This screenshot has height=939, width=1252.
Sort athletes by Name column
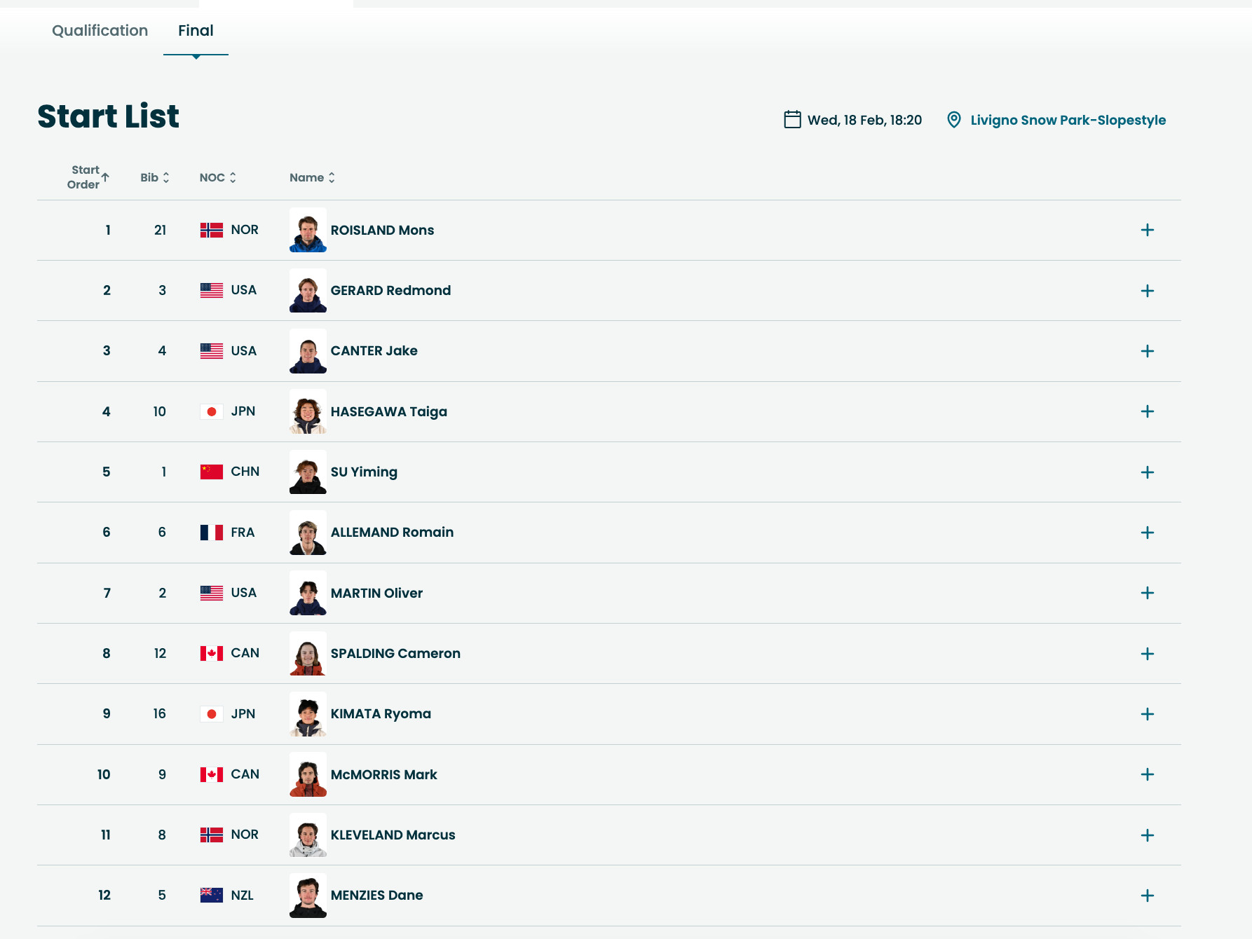[x=312, y=178]
